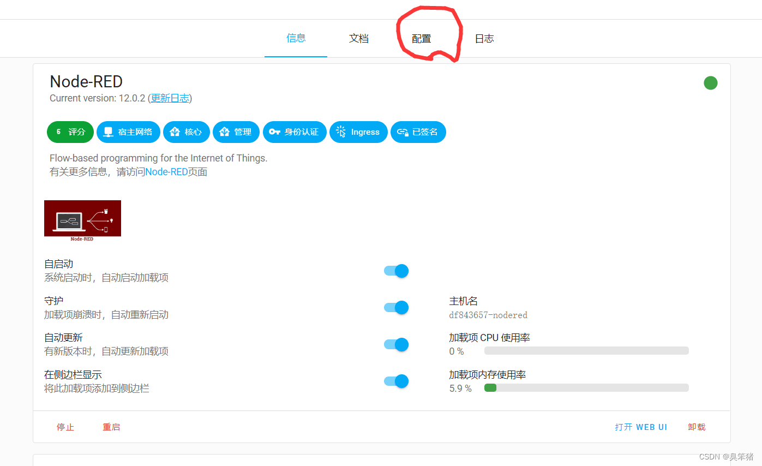Open the Node-RED page link
Screen dimensions: 762x466
click(x=166, y=172)
